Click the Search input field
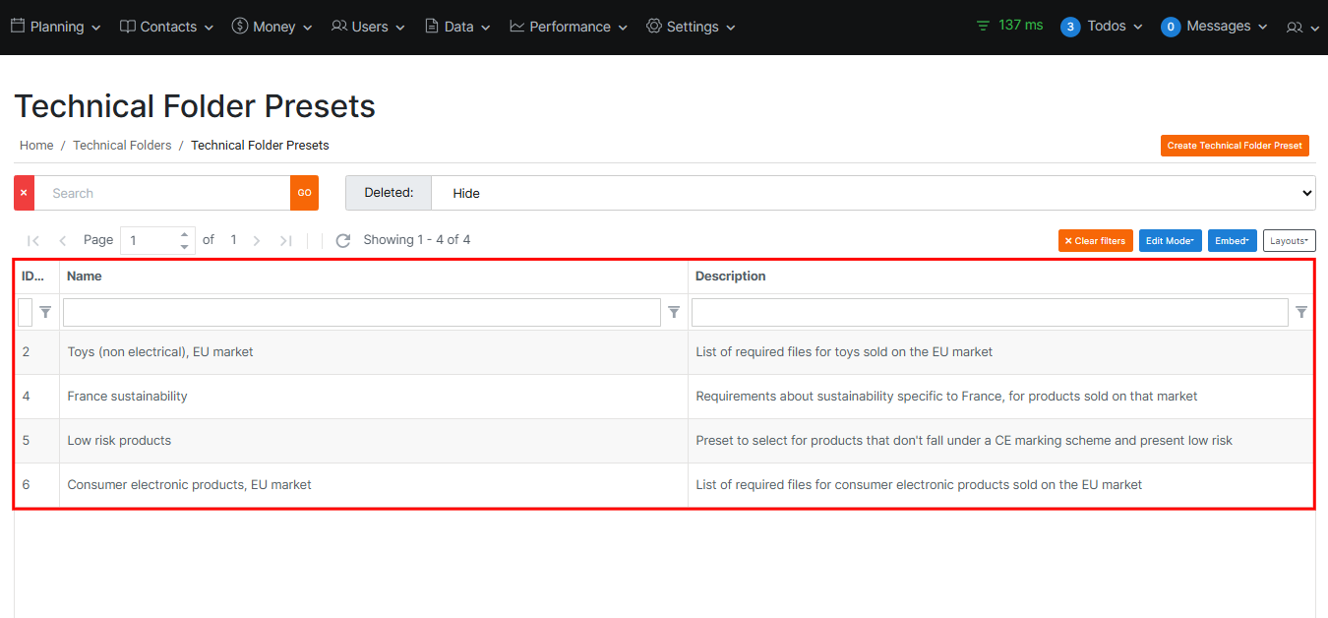 [162, 193]
